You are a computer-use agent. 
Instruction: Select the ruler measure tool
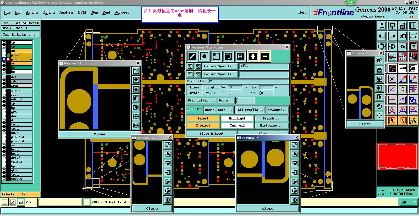pyautogui.click(x=403, y=69)
